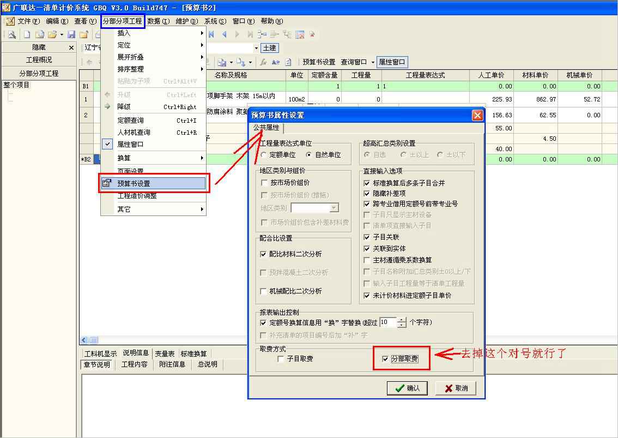The width and height of the screenshot is (618, 438).
Task: Uncheck 分部取费 checkbox
Action: coord(385,359)
